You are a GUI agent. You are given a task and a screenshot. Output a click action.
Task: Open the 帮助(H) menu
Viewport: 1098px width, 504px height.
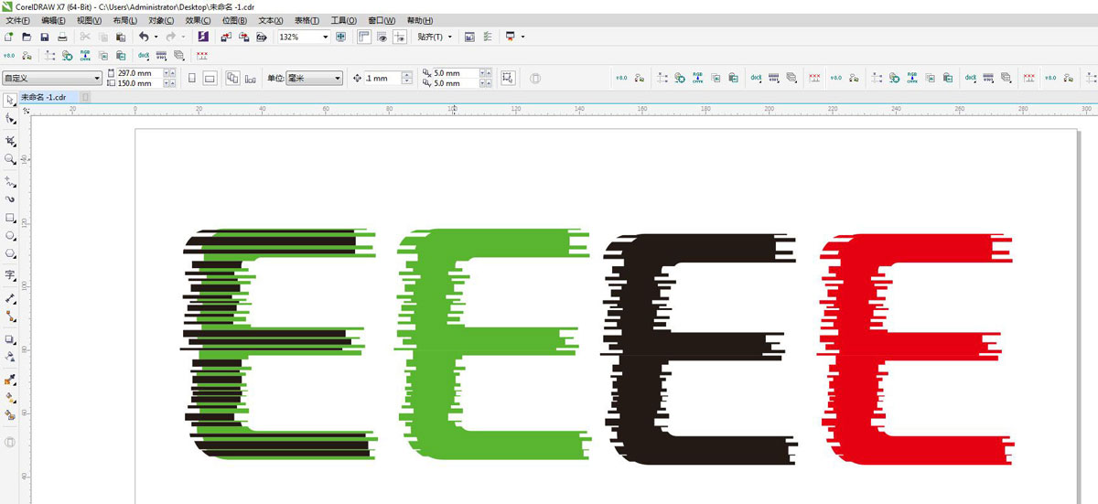click(421, 20)
